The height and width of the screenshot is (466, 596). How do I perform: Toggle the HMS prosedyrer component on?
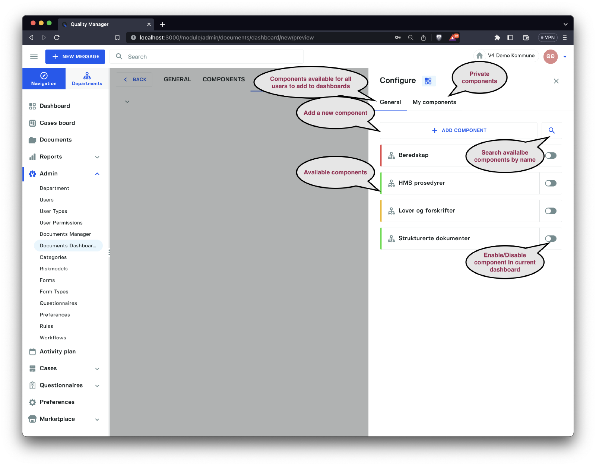tap(551, 183)
